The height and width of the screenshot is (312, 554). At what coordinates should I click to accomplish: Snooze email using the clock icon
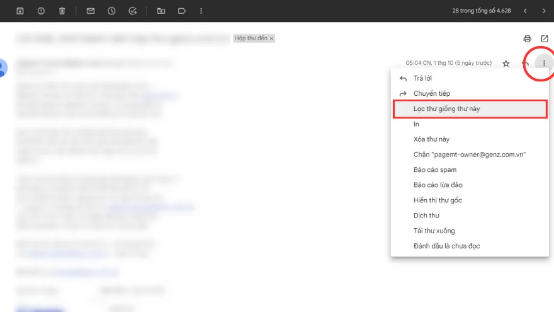pos(111,11)
